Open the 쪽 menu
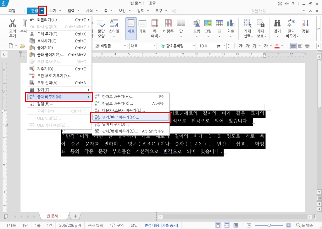The width and height of the screenshot is (322, 229). pyautogui.click(x=106, y=11)
